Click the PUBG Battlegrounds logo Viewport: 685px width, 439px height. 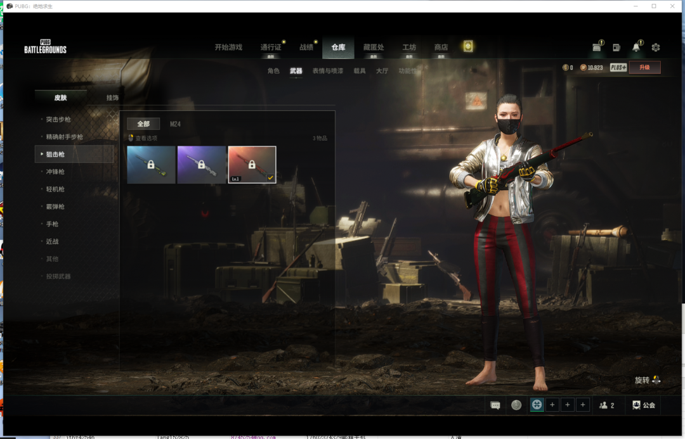[45, 46]
